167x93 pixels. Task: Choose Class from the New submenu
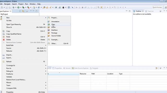pos(59,25)
